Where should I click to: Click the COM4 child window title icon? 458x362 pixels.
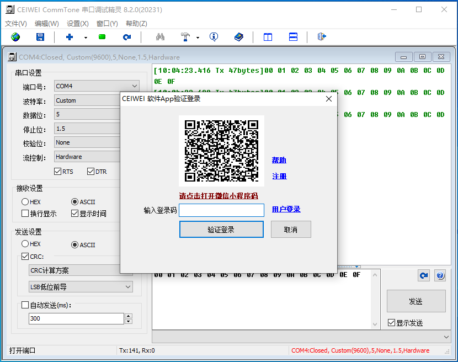12,57
